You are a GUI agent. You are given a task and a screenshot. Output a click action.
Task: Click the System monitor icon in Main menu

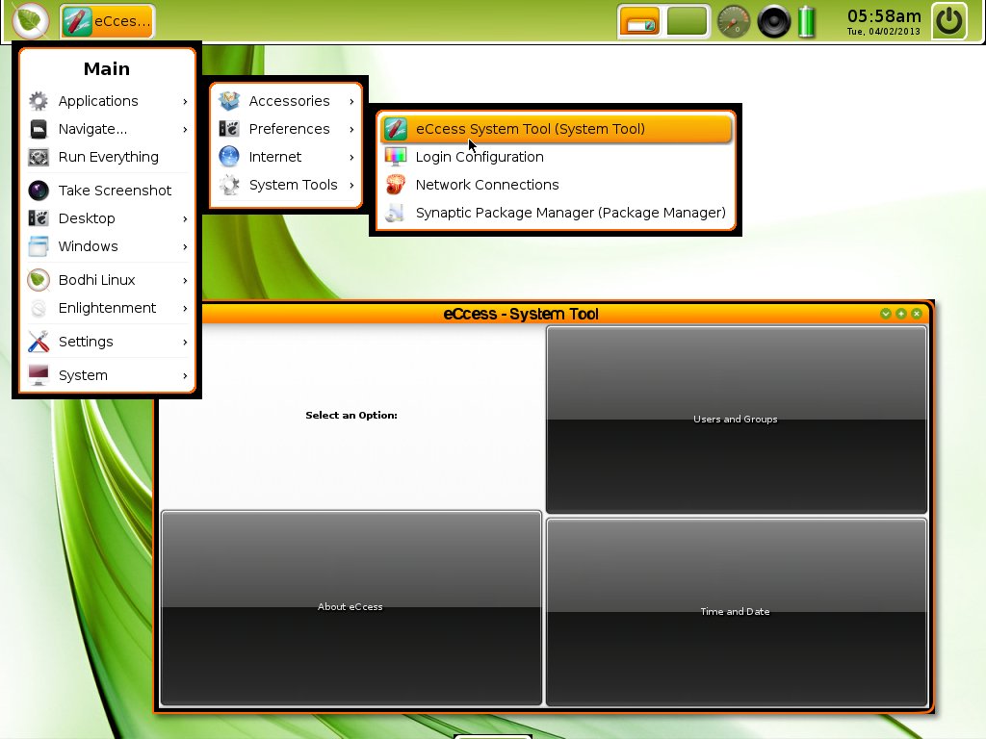(x=39, y=375)
